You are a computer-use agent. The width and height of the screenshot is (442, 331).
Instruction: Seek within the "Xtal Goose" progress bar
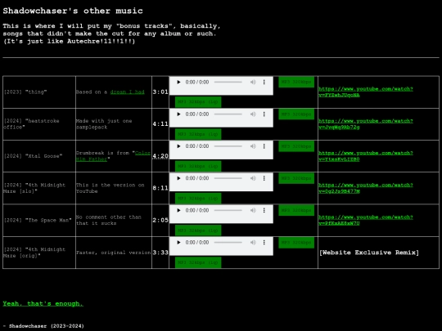point(228,146)
